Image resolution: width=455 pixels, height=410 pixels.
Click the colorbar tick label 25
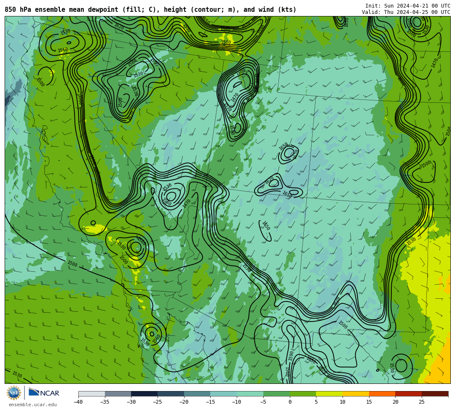[422, 402]
